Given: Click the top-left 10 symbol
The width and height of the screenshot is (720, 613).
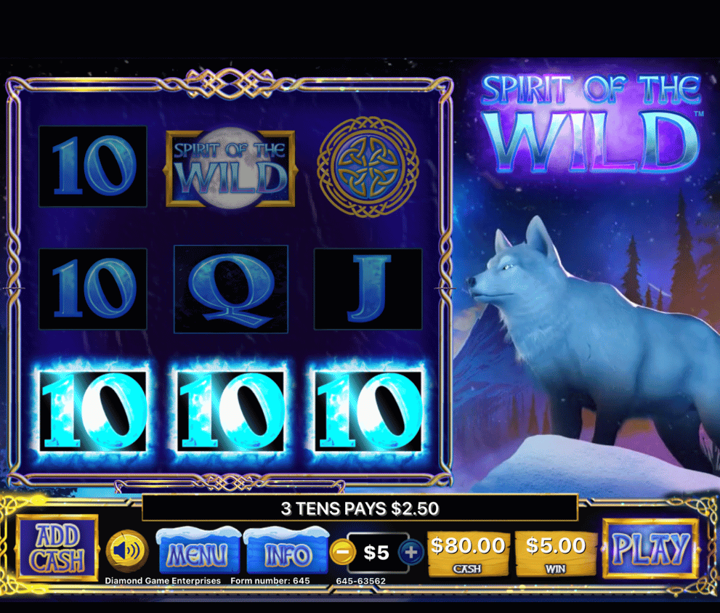Looking at the screenshot, I should [93, 166].
